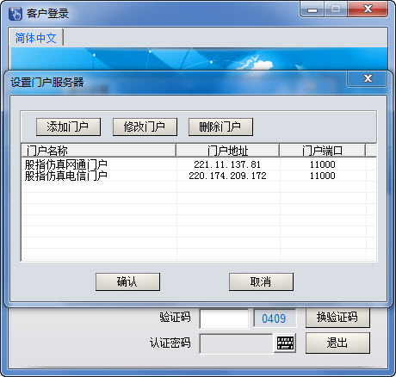Click the 删除门户 button
The height and width of the screenshot is (377, 396).
point(220,127)
